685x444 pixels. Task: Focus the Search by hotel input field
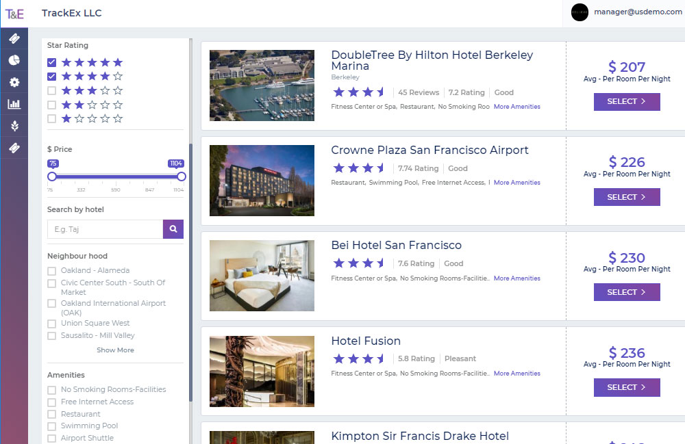click(x=105, y=229)
